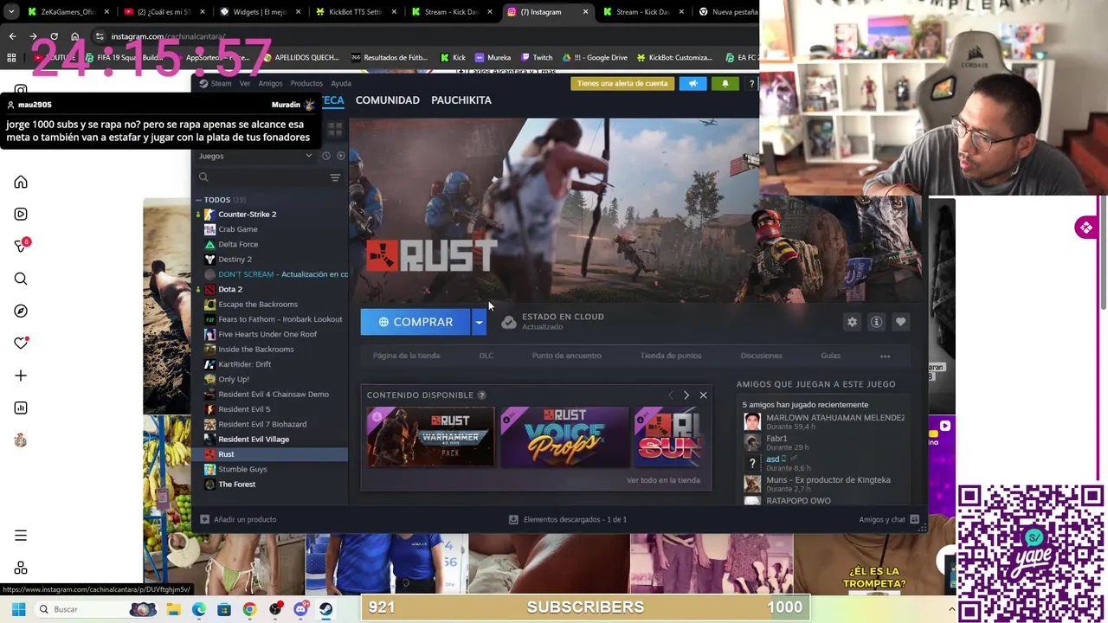Open PAUCHIKITA profile tab
This screenshot has width=1108, height=623.
[461, 100]
